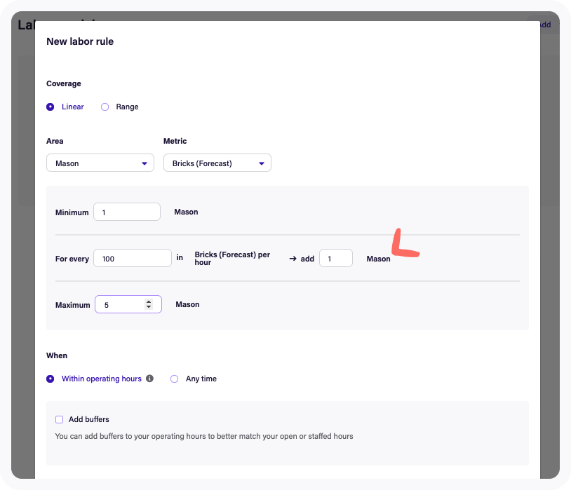This screenshot has width=571, height=490.
Task: Click the Range label text
Action: point(127,107)
